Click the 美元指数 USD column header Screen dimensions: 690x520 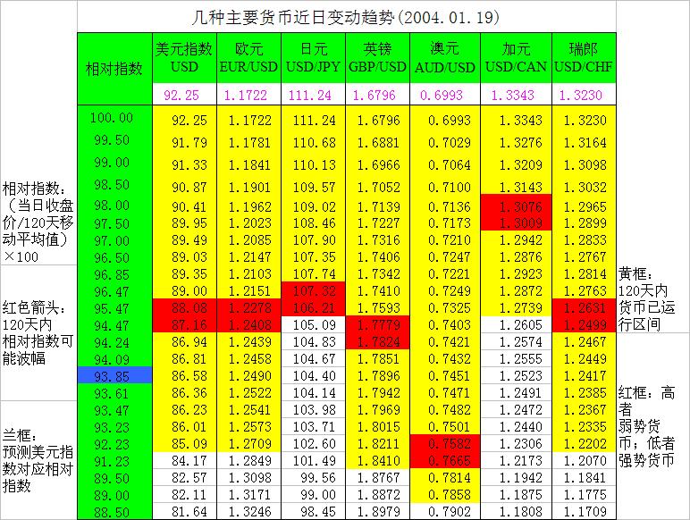(x=184, y=58)
